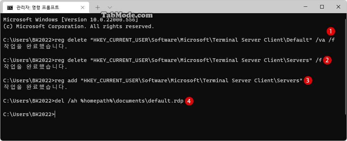
Task: Maximize the terminal window
Action: click(x=322, y=7)
